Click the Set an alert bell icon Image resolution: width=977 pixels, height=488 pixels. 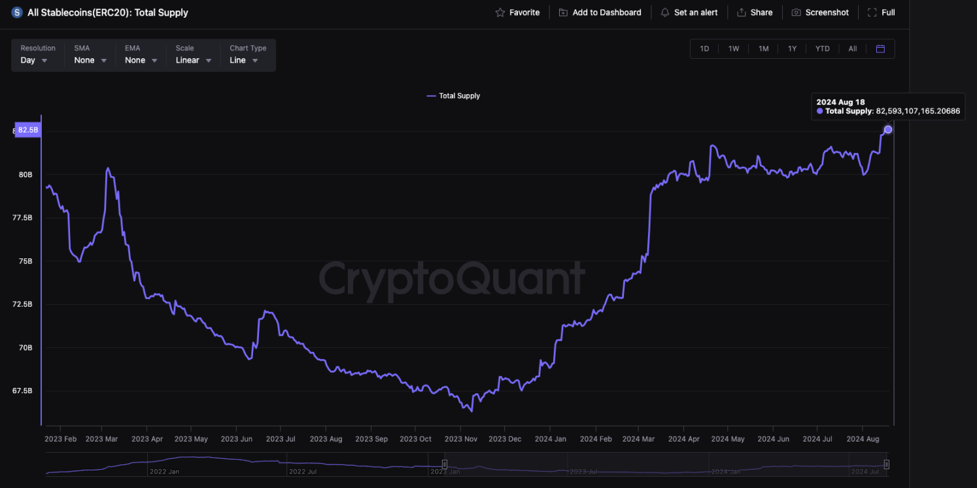point(664,12)
